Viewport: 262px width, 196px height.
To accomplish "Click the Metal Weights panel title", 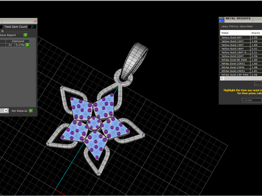I will pyautogui.click(x=238, y=19).
